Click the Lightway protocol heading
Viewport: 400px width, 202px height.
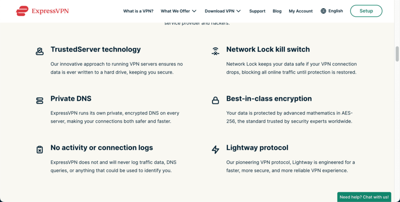(257, 148)
